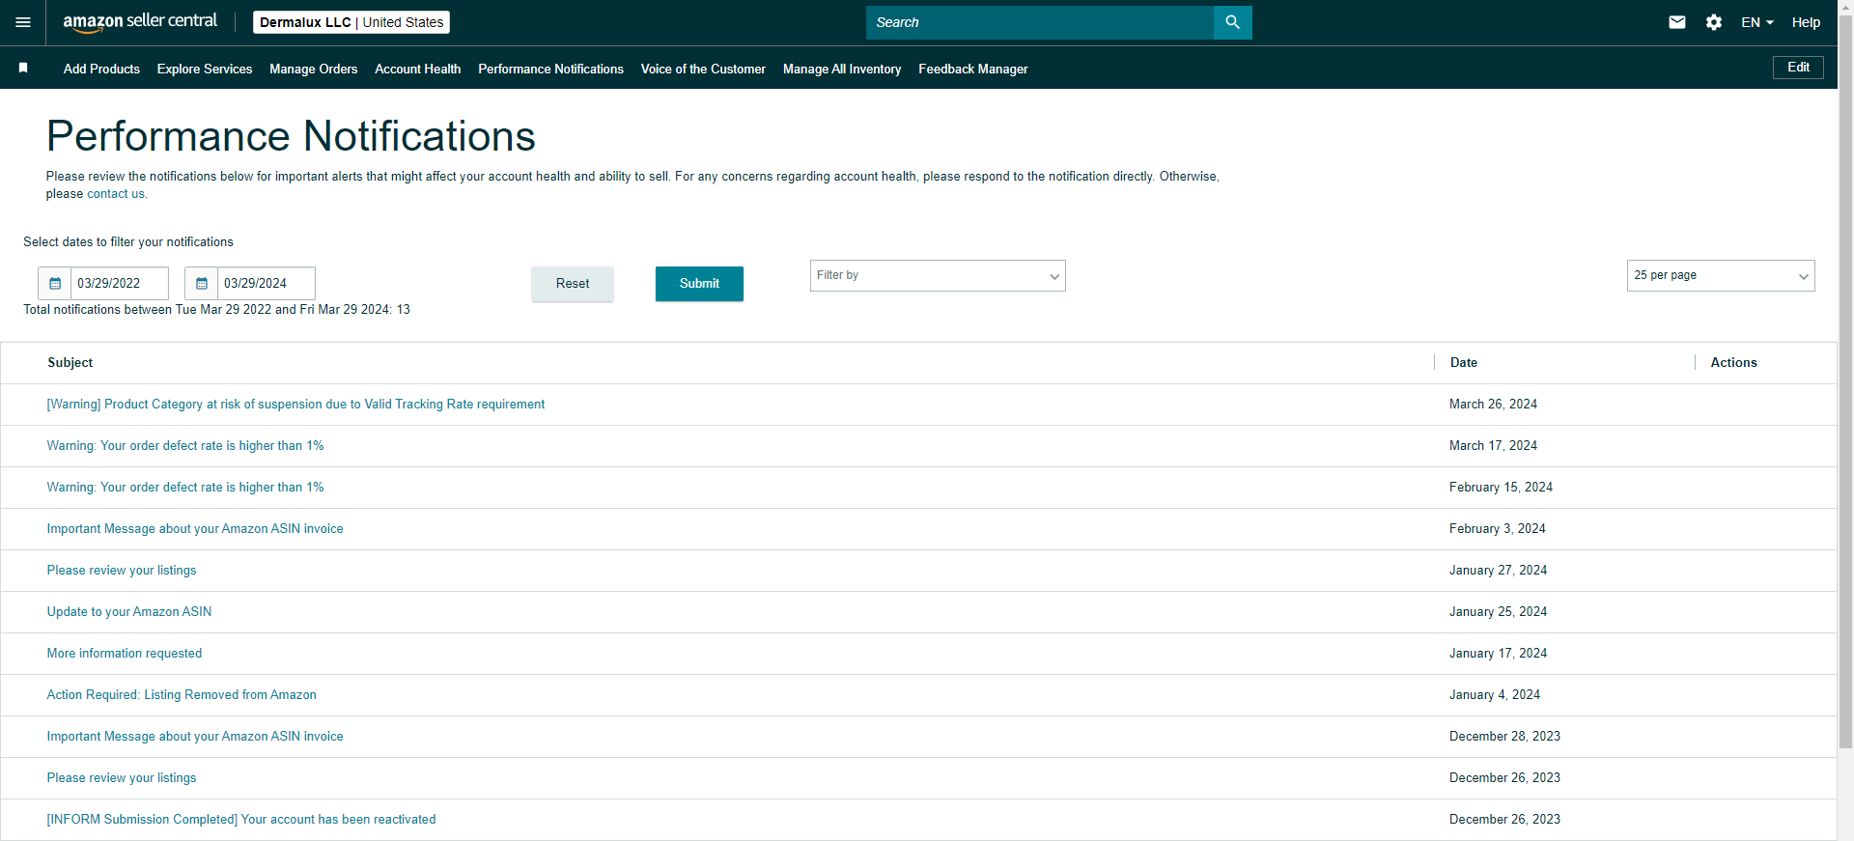Open Performance Notifications in the nav bar
This screenshot has width=1854, height=841.
coord(550,69)
